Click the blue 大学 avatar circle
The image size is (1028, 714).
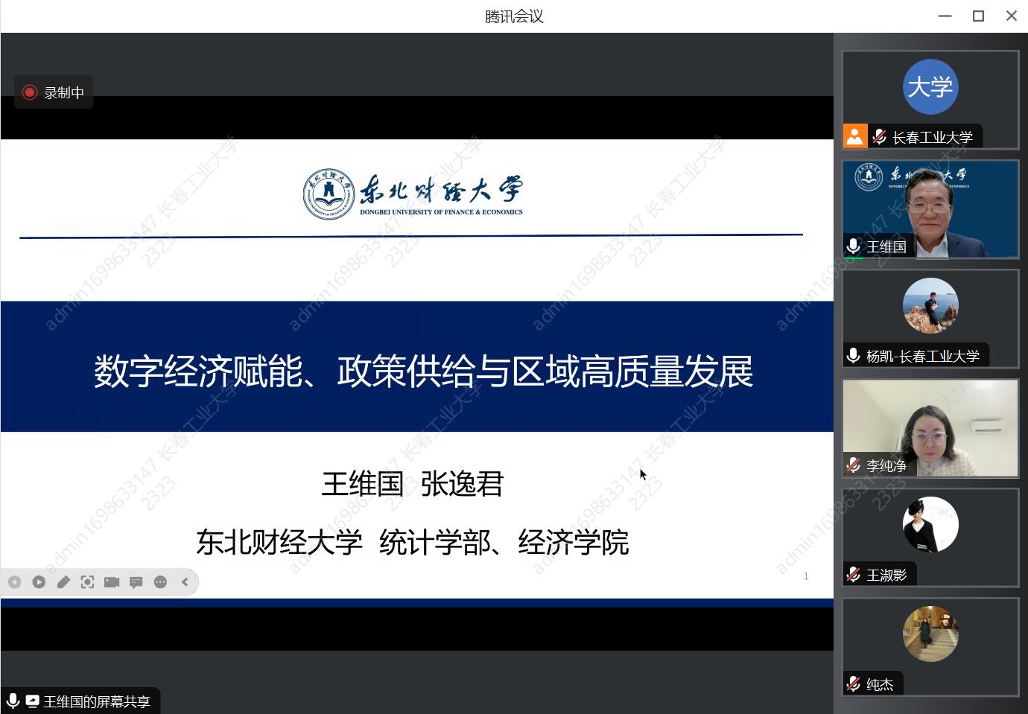point(930,87)
